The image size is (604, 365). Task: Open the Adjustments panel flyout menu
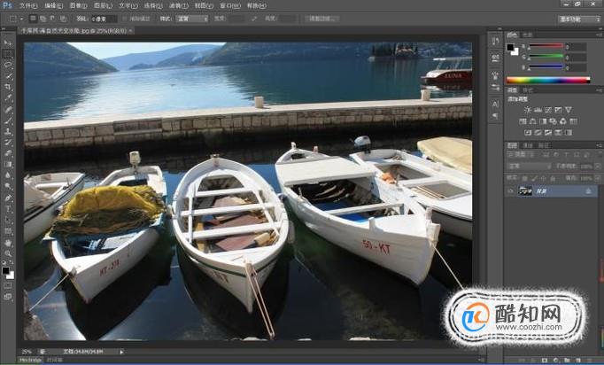pyautogui.click(x=599, y=90)
